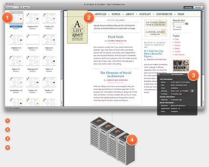Select the Explorer 6.0 screenshot thumbnail

point(33,18)
